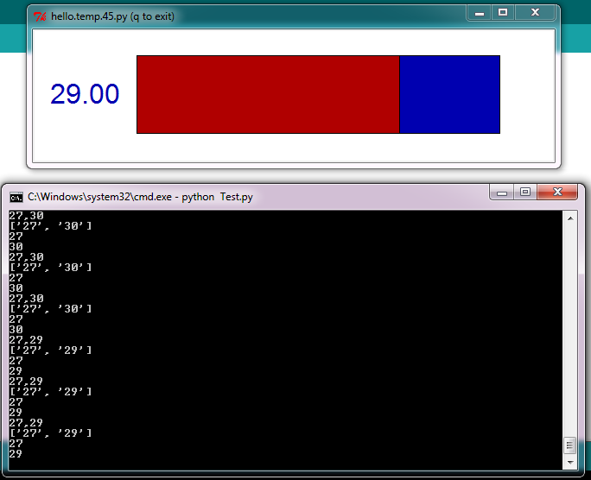This screenshot has height=480, width=591.
Task: Minimize the hello.temp.45.py window
Action: (479, 13)
